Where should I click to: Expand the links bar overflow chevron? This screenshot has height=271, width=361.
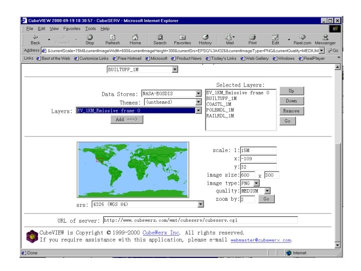(x=338, y=57)
